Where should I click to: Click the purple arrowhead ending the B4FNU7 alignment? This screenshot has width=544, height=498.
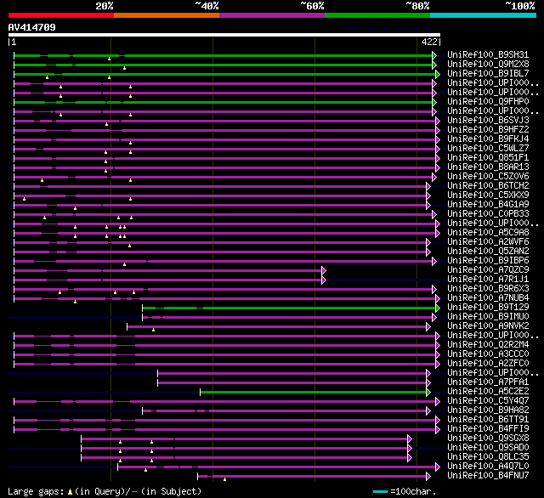428,477
